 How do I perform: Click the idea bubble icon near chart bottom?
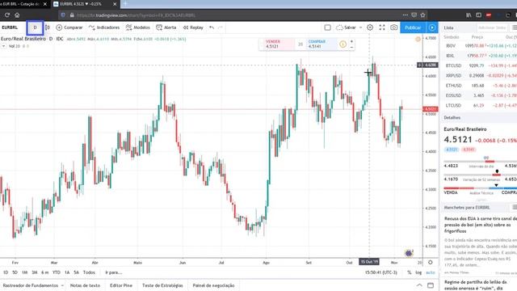pos(409,253)
